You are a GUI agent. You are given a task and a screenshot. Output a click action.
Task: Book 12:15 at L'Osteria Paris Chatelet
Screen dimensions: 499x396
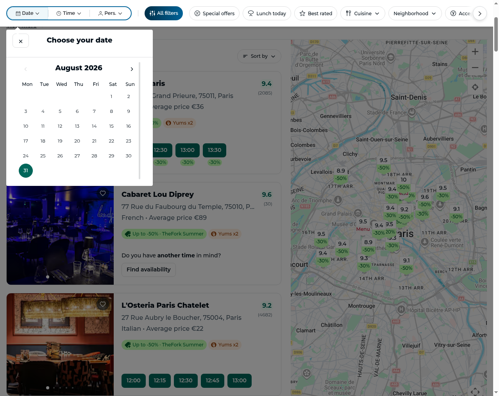[160, 381]
